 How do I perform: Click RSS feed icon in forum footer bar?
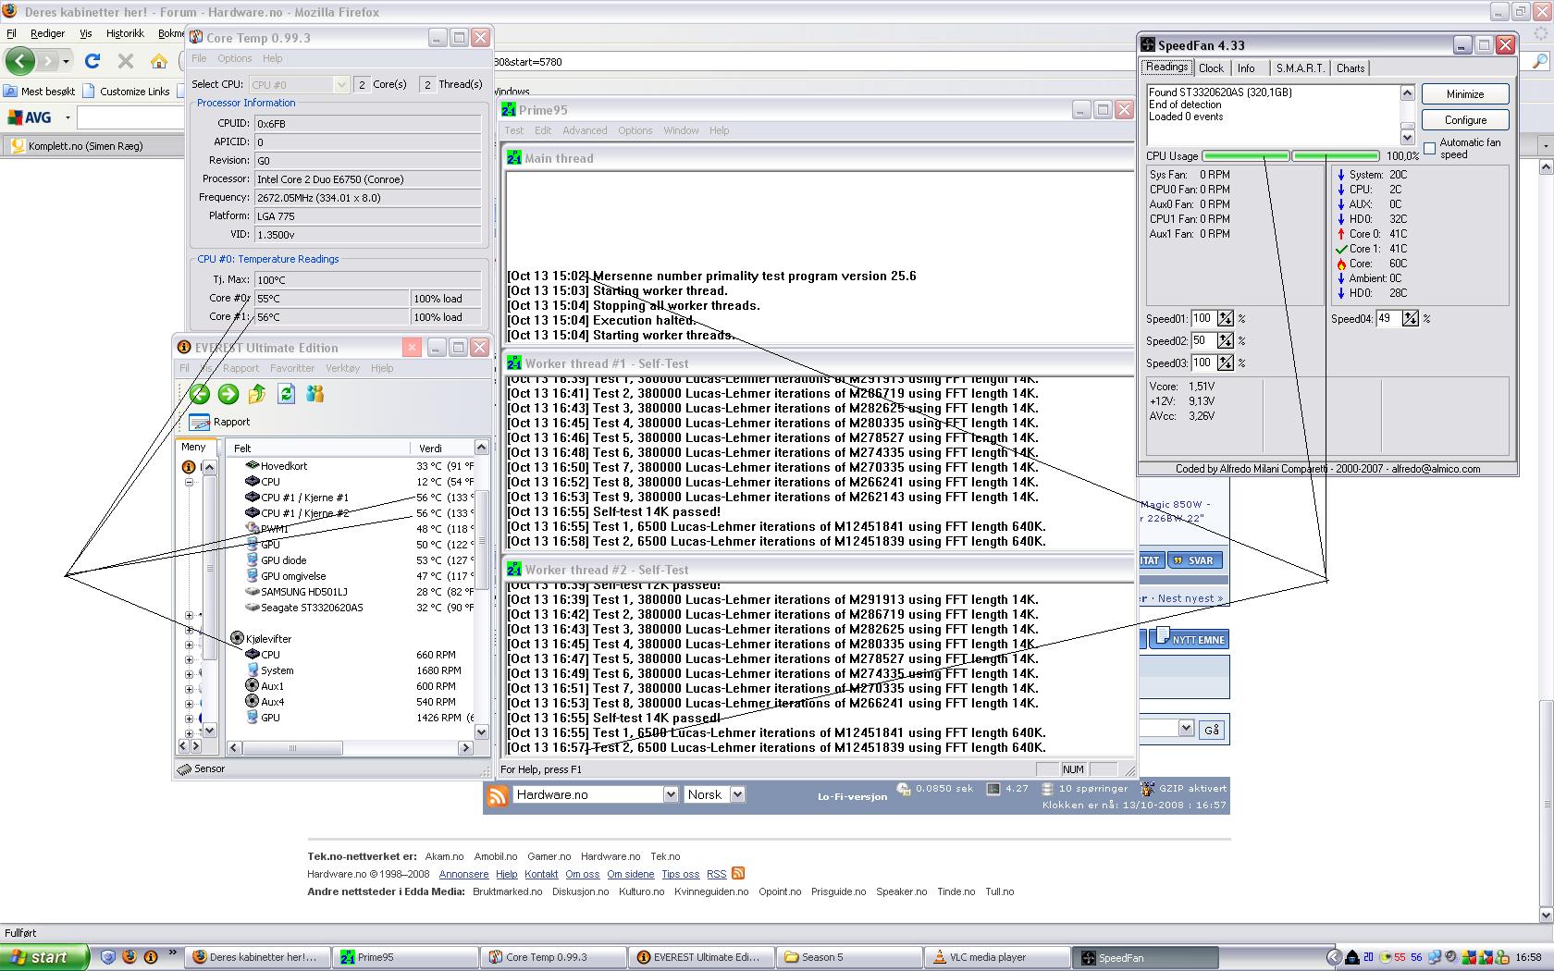(498, 795)
